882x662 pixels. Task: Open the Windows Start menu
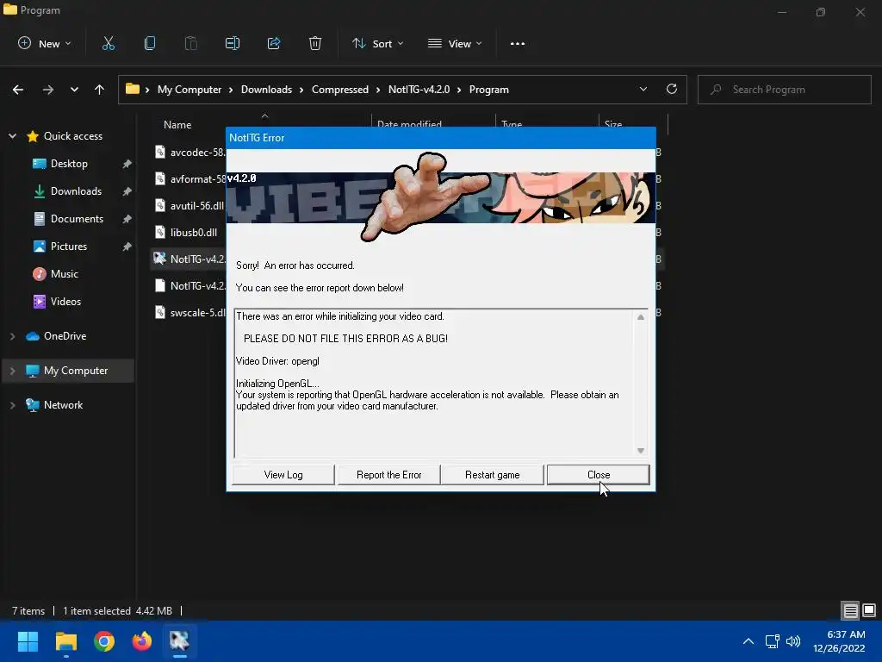click(x=28, y=641)
